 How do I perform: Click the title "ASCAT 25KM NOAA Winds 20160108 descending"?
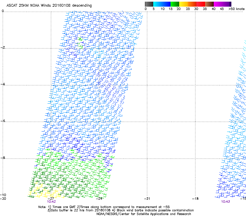click(x=49, y=5)
